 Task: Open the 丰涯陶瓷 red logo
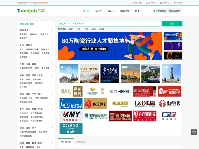tap(145, 91)
